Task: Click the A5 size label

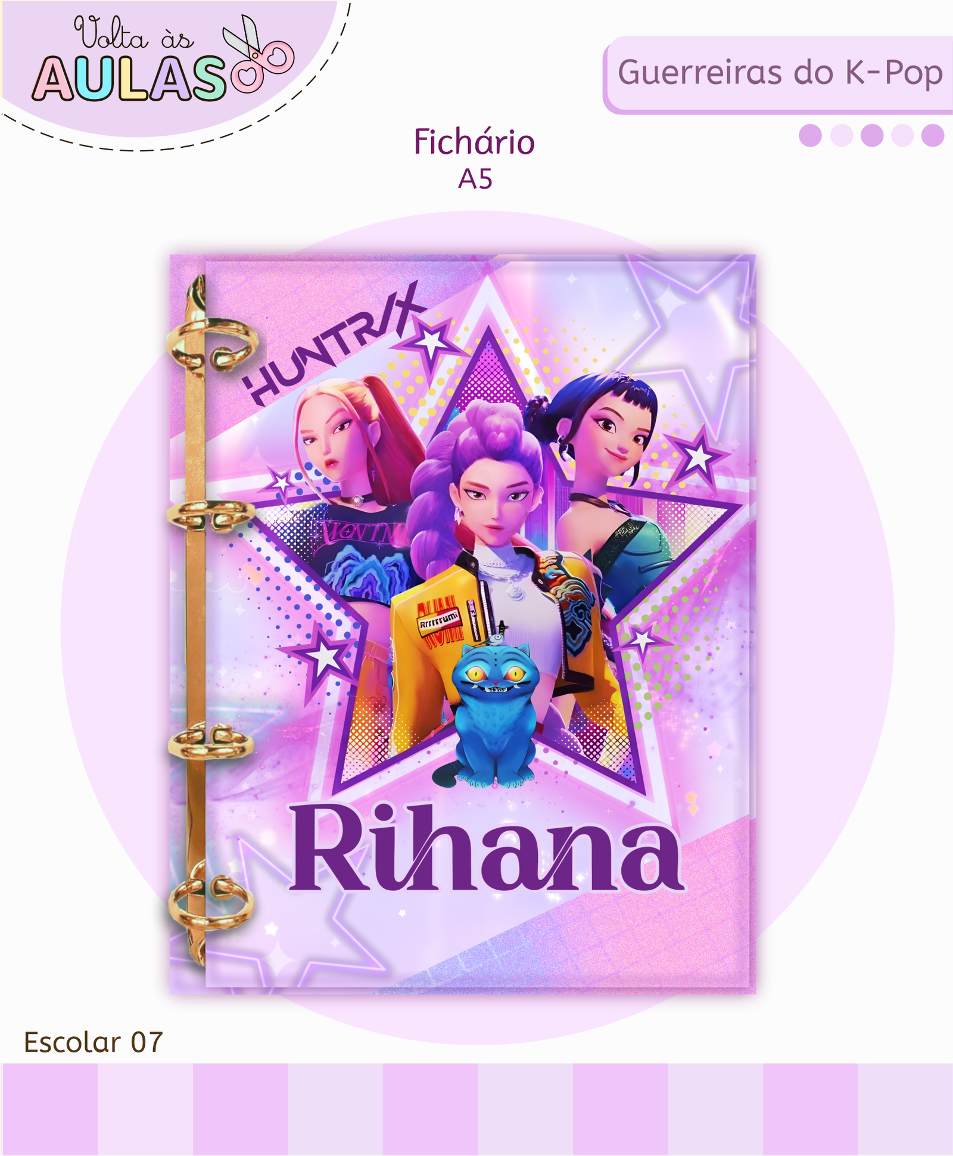Action: [x=475, y=179]
